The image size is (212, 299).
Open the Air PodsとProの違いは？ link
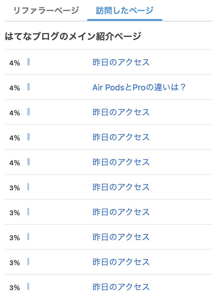(x=139, y=87)
